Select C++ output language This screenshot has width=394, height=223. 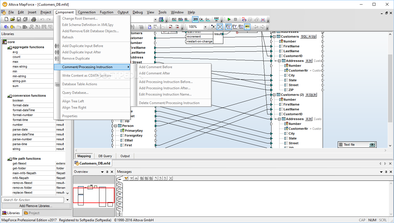tap(208, 19)
